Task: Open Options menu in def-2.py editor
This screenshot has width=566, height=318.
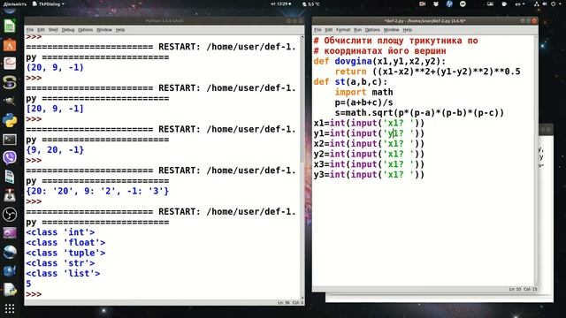Action: pyautogui.click(x=372, y=30)
